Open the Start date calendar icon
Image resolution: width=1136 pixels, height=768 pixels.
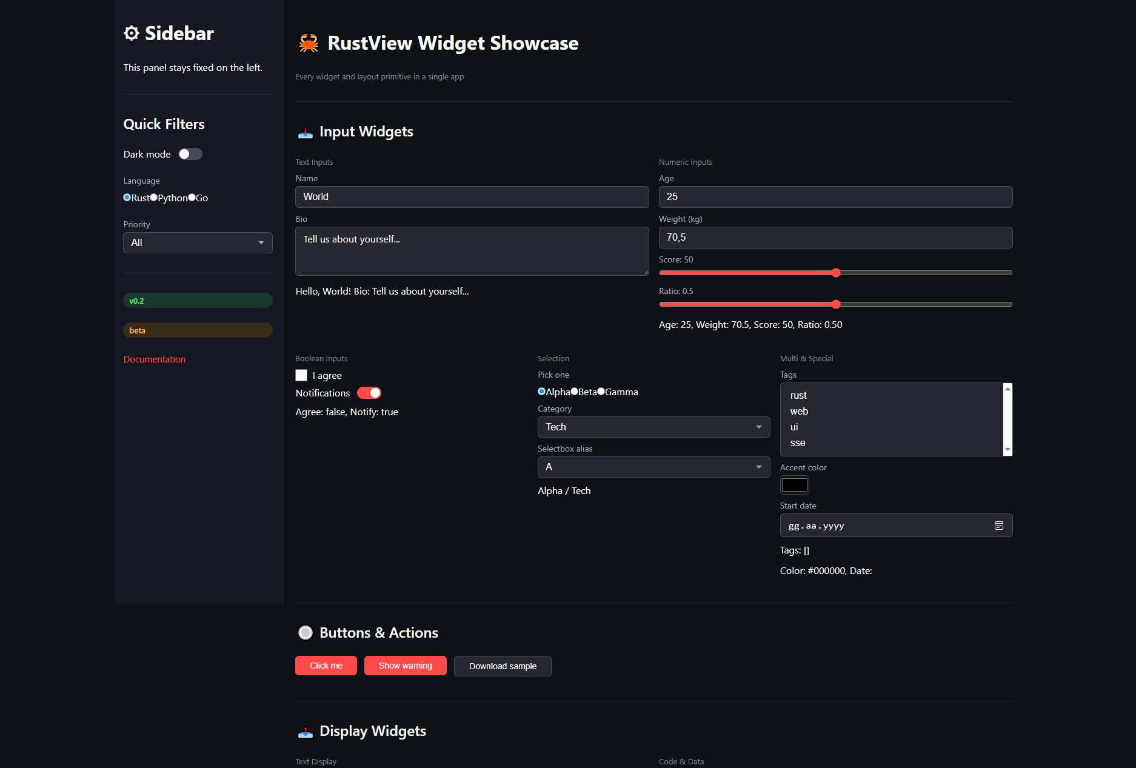[x=999, y=526]
